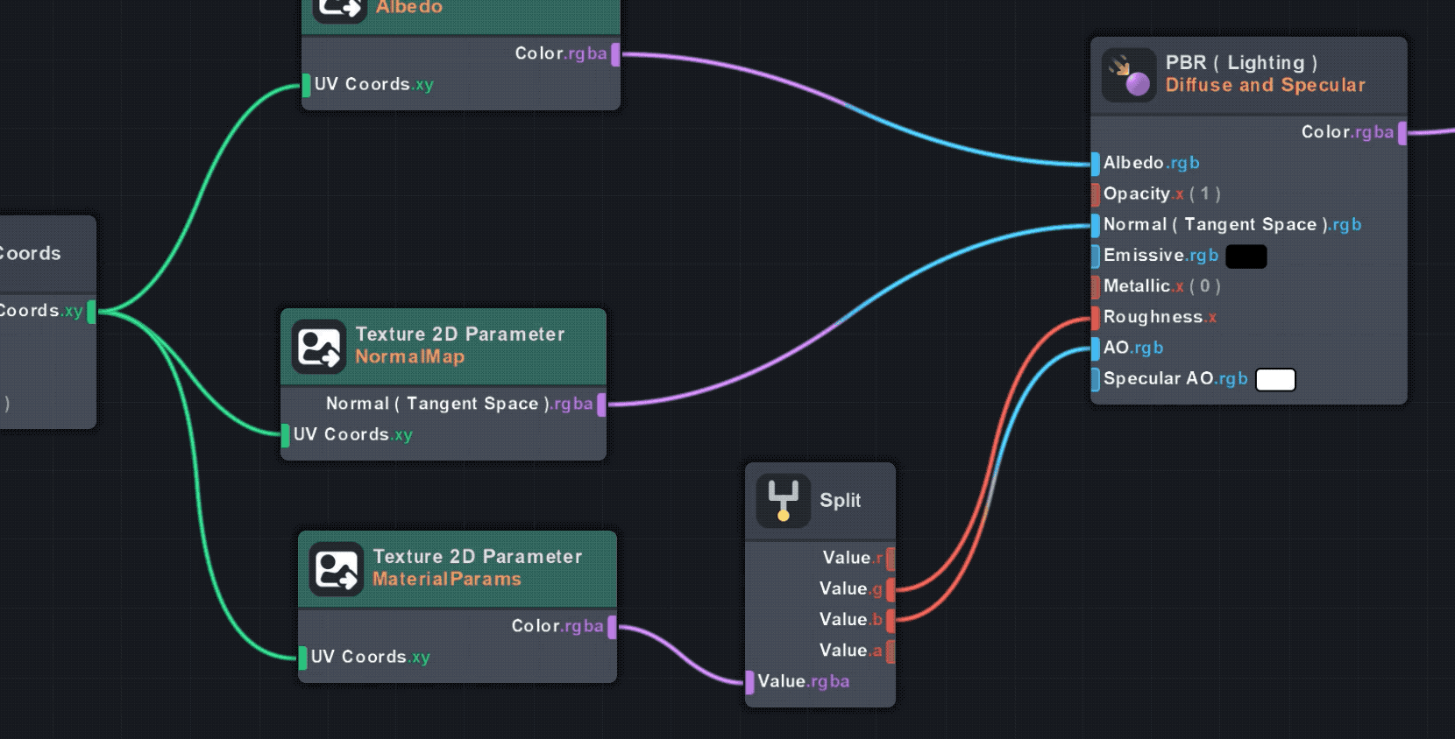This screenshot has width=1455, height=739.
Task: Click the PBR Color.rgba output port
Action: click(x=1402, y=133)
